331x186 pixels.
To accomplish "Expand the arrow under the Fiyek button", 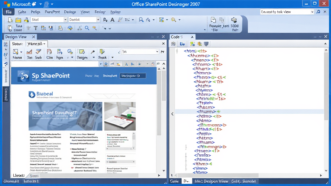I will tap(112, 57).
